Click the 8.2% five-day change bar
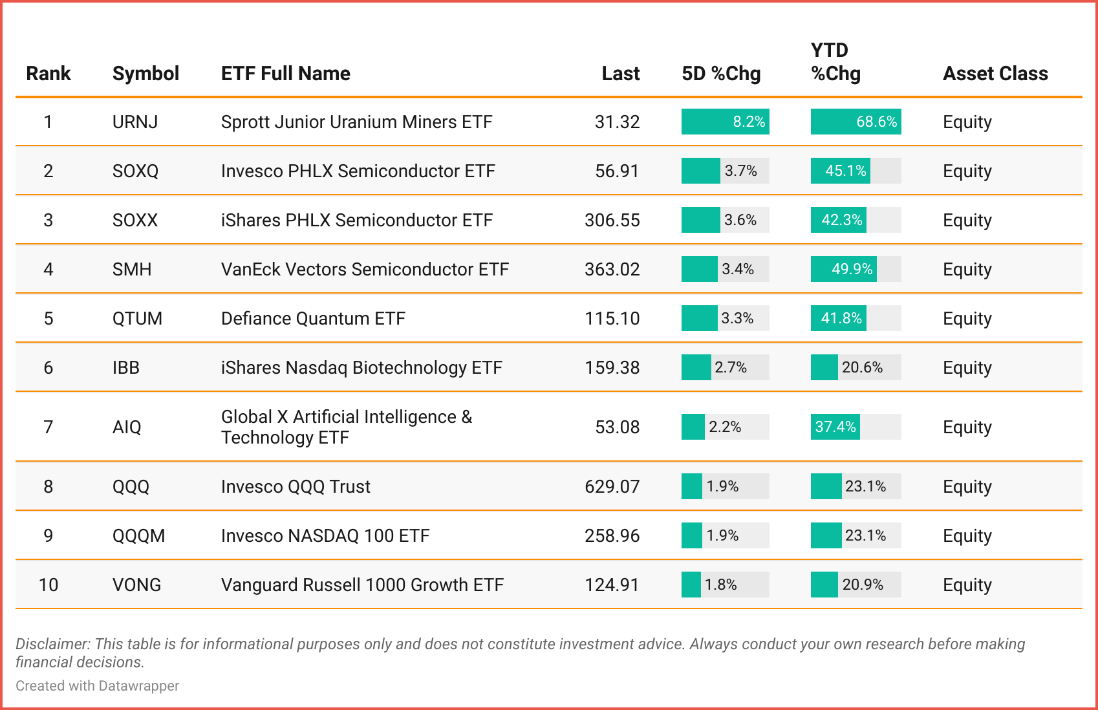Viewport: 1098px width, 710px height. (725, 122)
